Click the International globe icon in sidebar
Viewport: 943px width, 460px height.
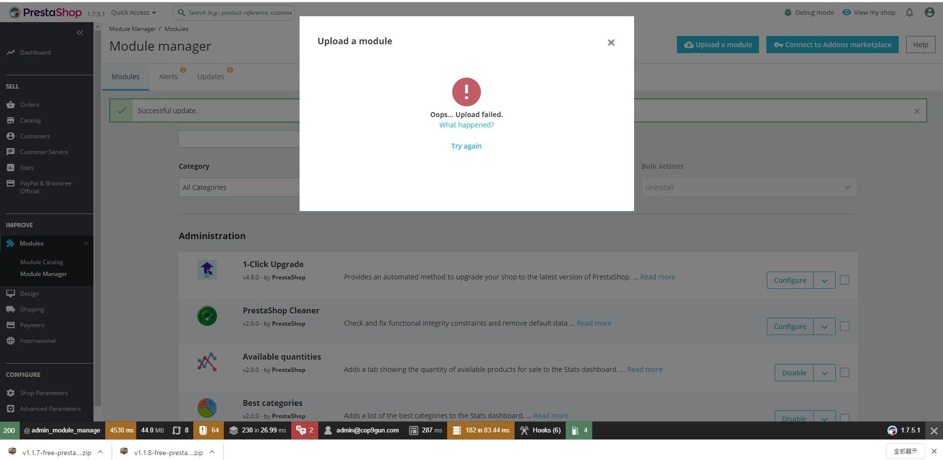pos(10,340)
